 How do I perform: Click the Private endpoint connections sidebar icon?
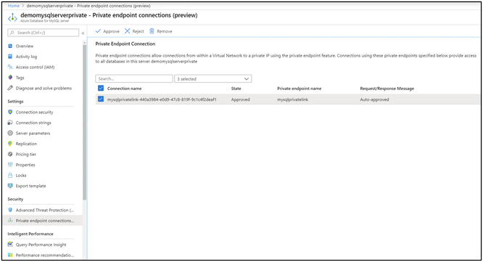coord(10,221)
